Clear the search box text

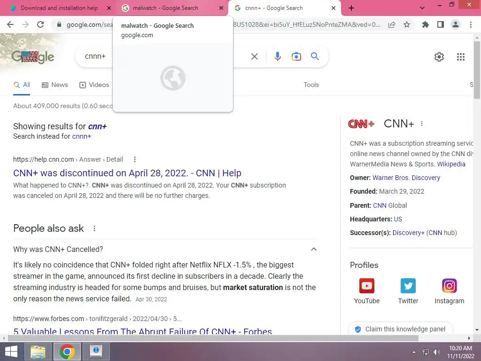pyautogui.click(x=255, y=56)
